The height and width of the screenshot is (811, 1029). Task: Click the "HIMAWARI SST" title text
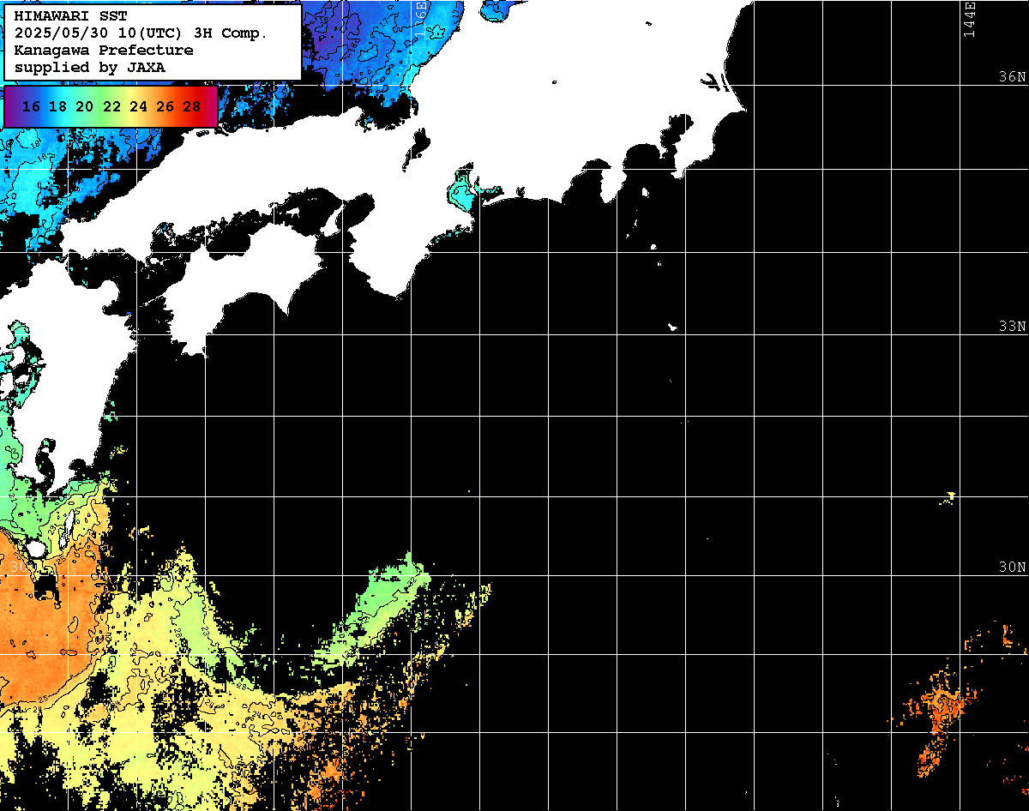click(70, 16)
